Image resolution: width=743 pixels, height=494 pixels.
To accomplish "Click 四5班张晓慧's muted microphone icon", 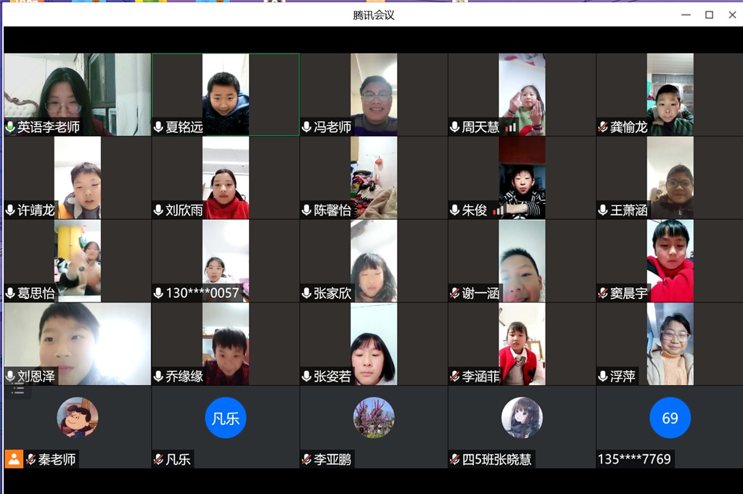I will point(455,459).
